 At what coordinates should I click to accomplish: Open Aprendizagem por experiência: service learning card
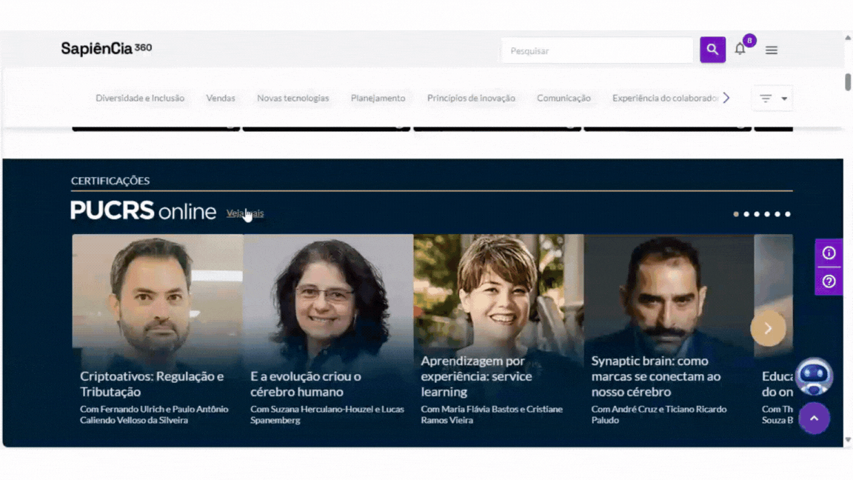point(498,330)
